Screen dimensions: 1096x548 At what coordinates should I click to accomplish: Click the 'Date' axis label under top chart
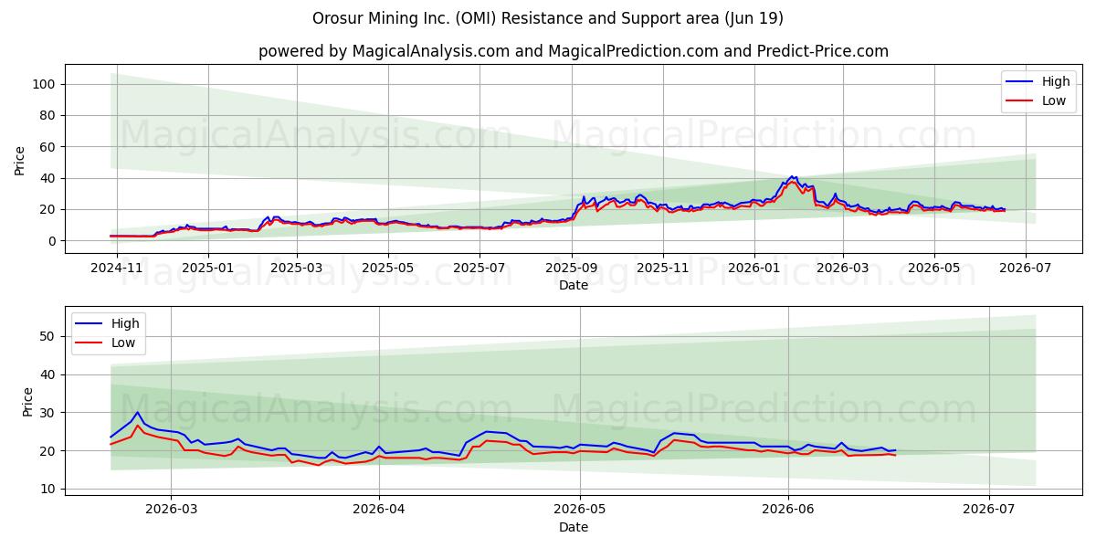click(574, 286)
